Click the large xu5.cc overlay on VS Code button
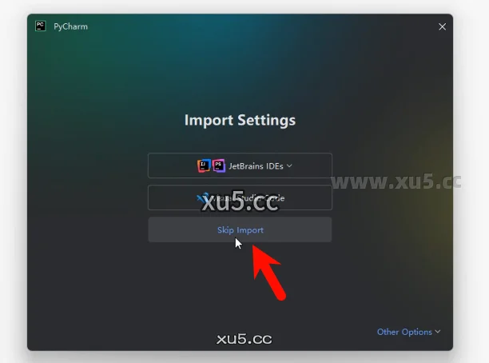The height and width of the screenshot is (363, 489). (x=240, y=201)
